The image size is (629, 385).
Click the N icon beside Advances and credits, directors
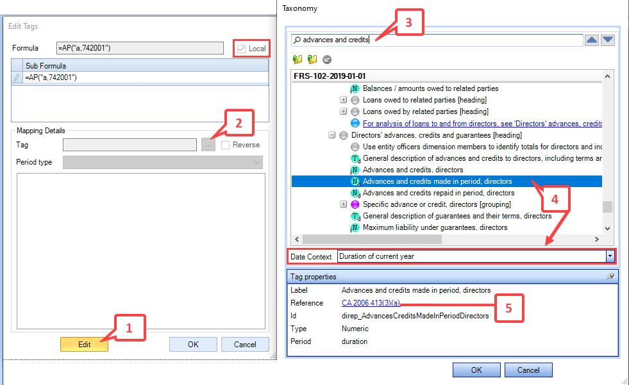point(355,170)
